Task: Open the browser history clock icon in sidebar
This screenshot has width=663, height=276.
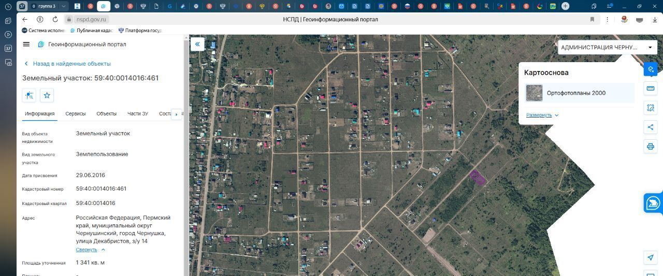Action: coord(8,7)
